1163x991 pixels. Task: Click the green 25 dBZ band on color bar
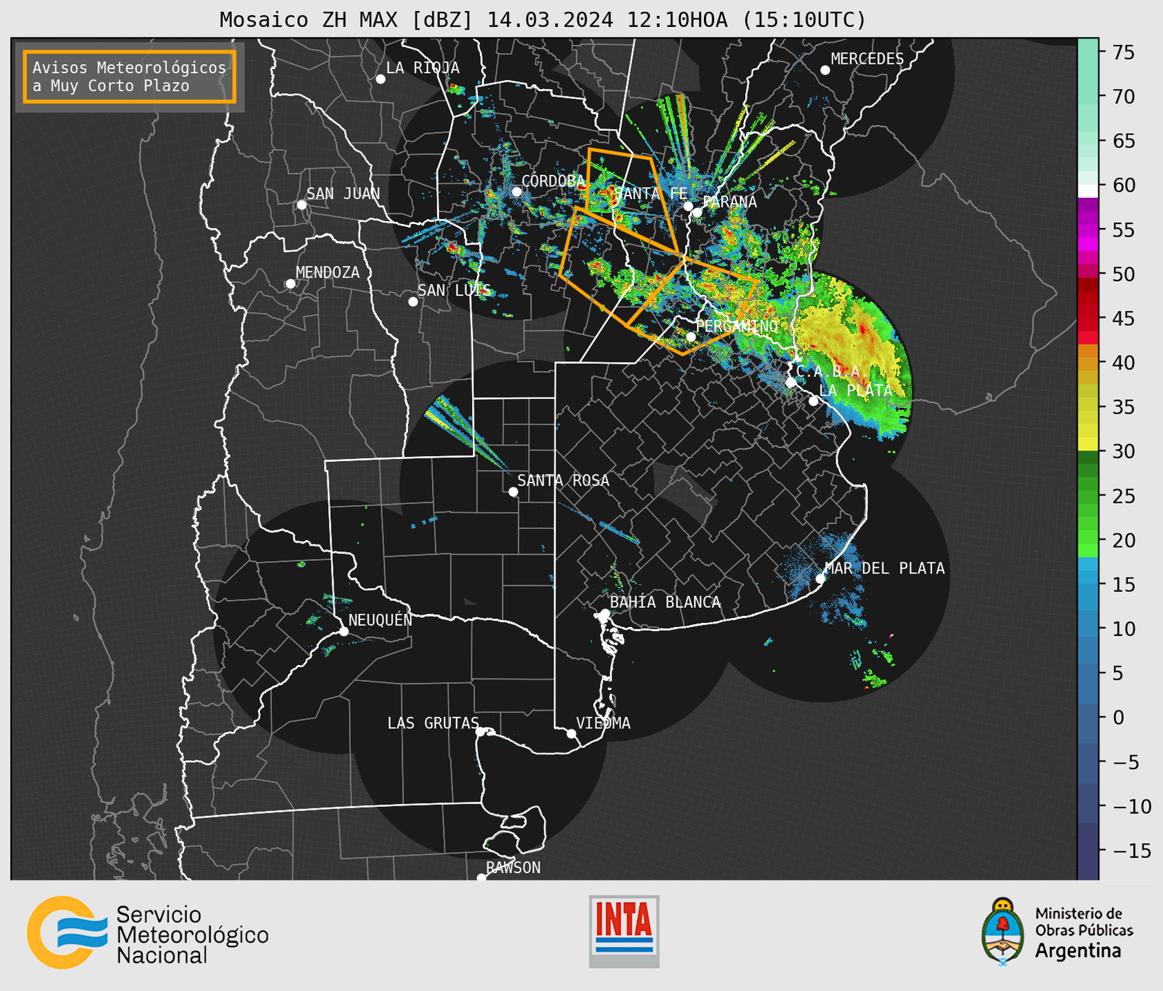[1088, 496]
